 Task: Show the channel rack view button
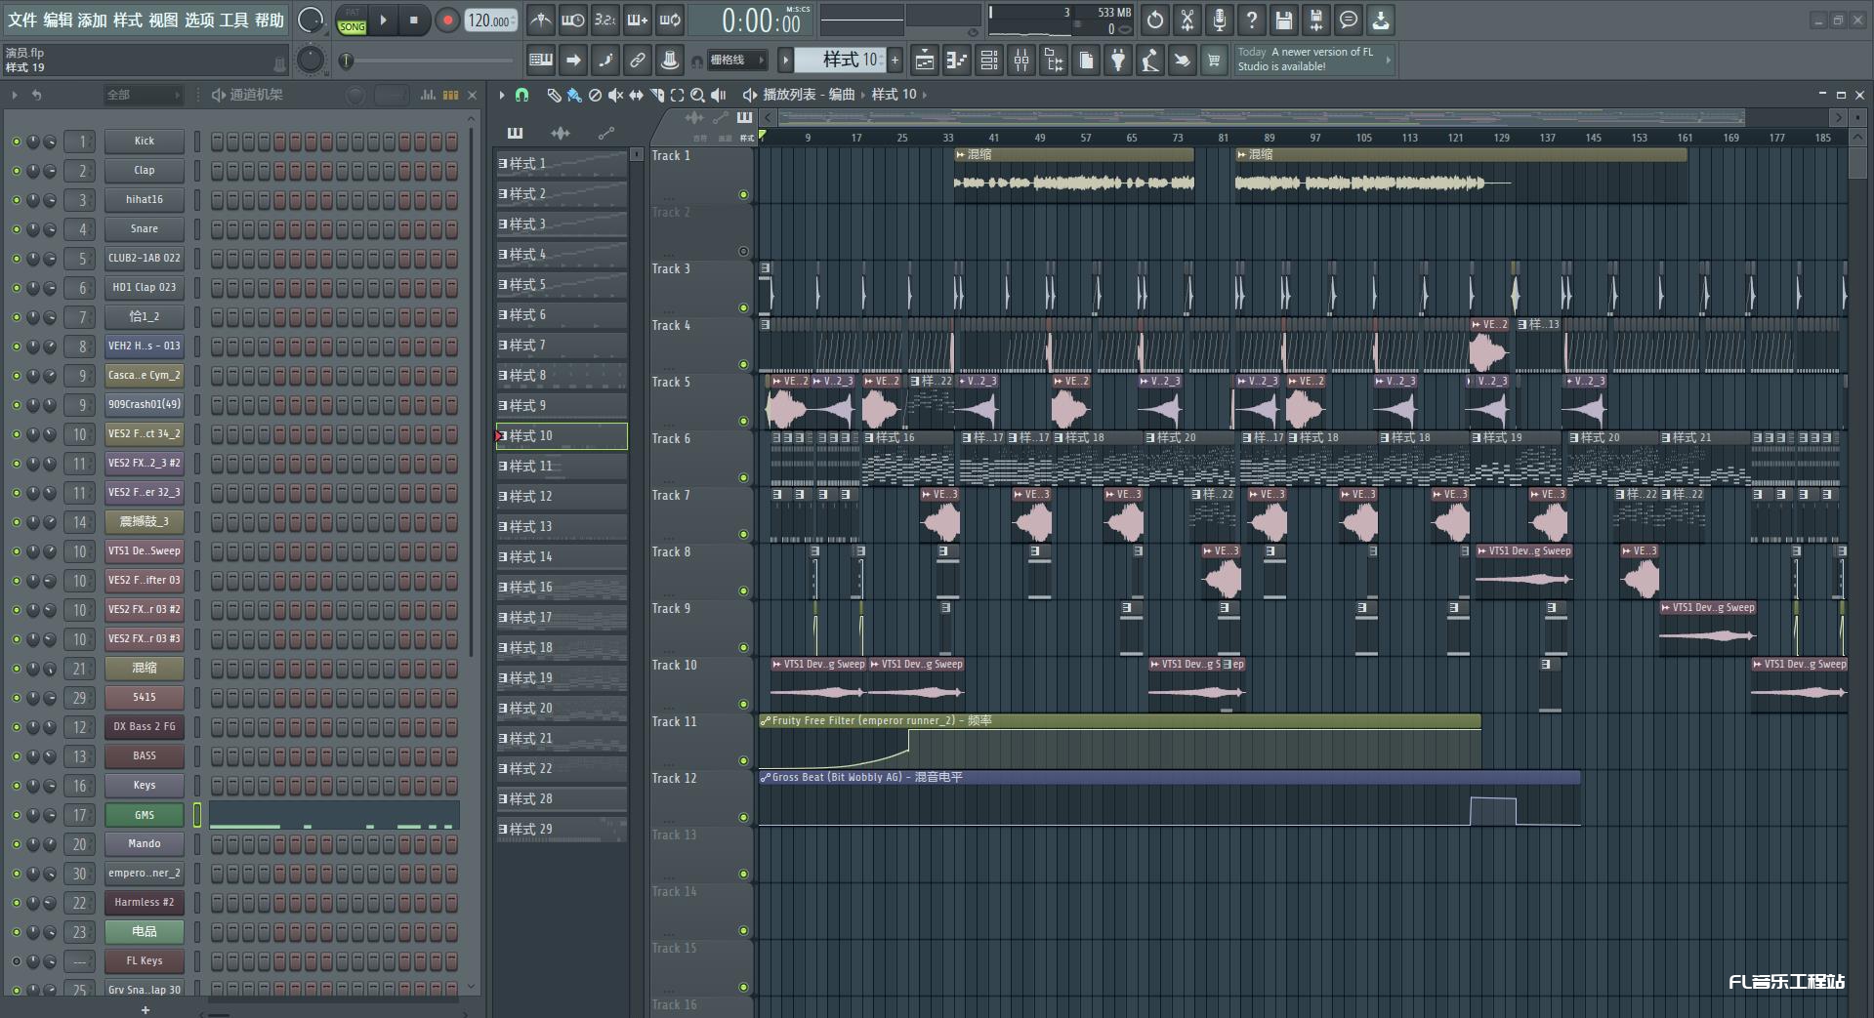point(989,61)
